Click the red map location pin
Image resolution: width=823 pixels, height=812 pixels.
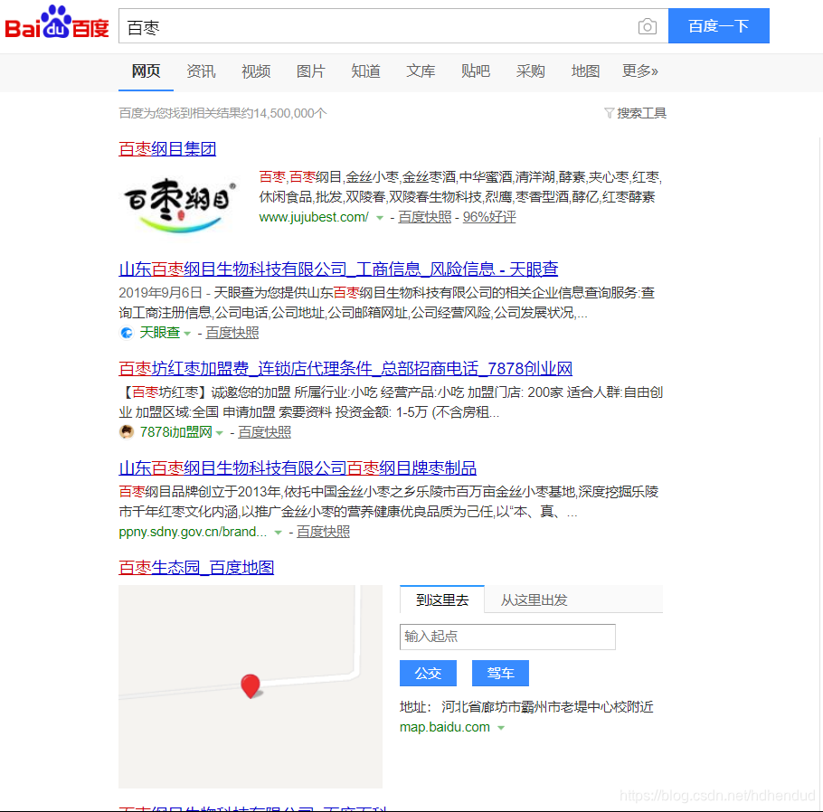251,685
